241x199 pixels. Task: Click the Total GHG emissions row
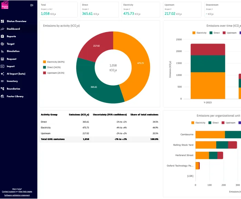pos(99,139)
